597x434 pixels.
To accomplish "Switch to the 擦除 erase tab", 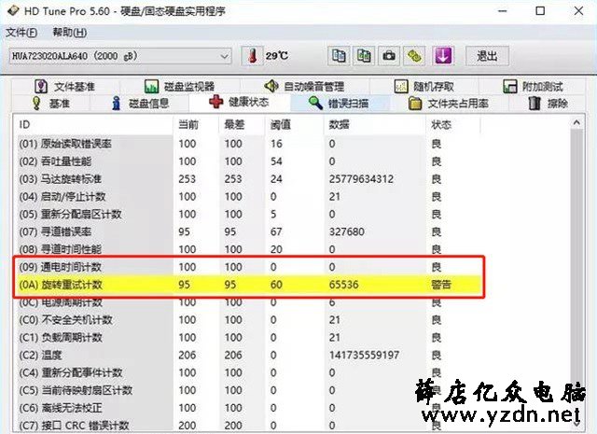I will [x=548, y=104].
